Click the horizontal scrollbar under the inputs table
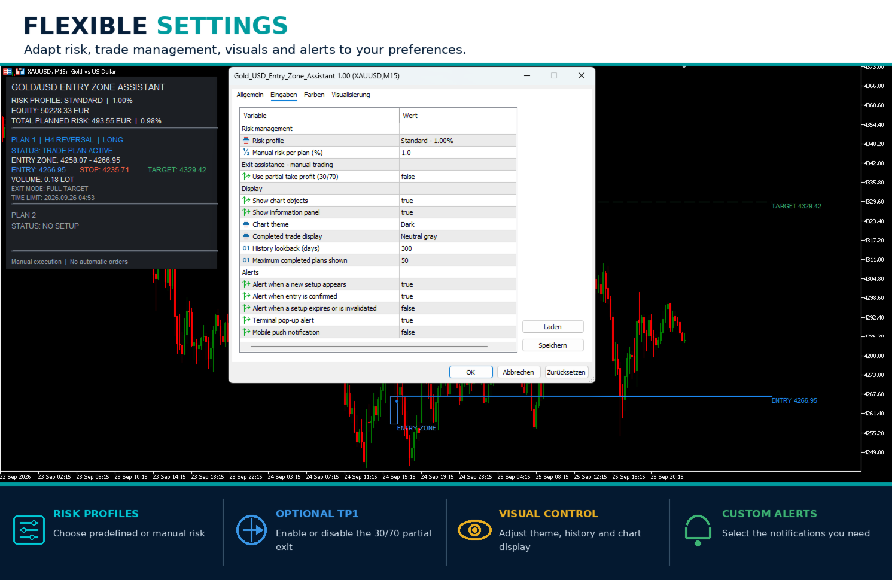Viewport: 892px width, 580px height. [x=369, y=346]
